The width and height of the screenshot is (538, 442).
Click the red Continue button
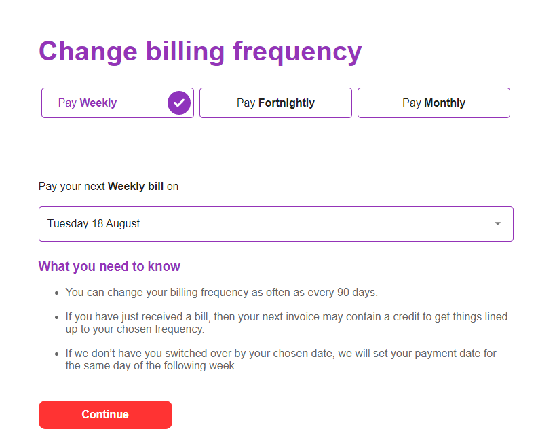[105, 415]
